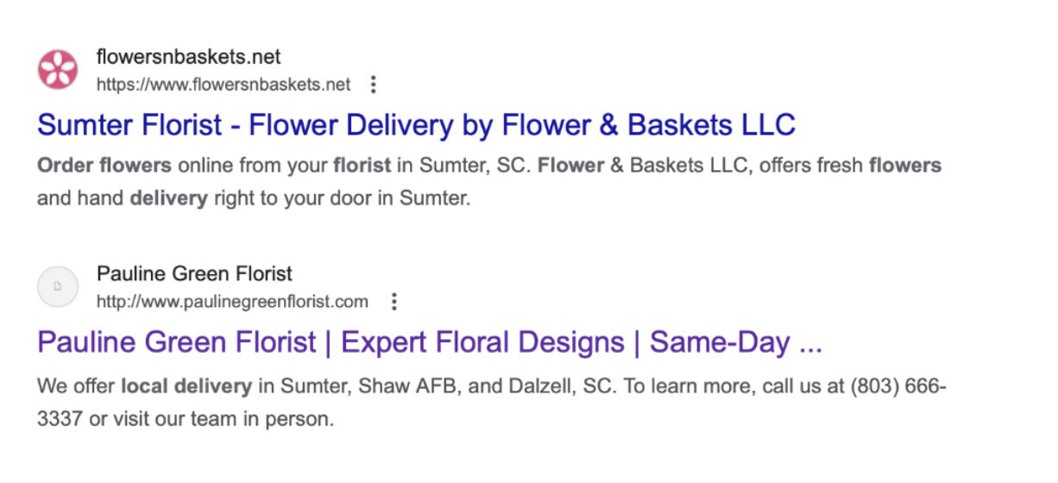1058x483 pixels.
Task: Click the https://www.flowersnbaskets.net URL text
Action: click(224, 85)
